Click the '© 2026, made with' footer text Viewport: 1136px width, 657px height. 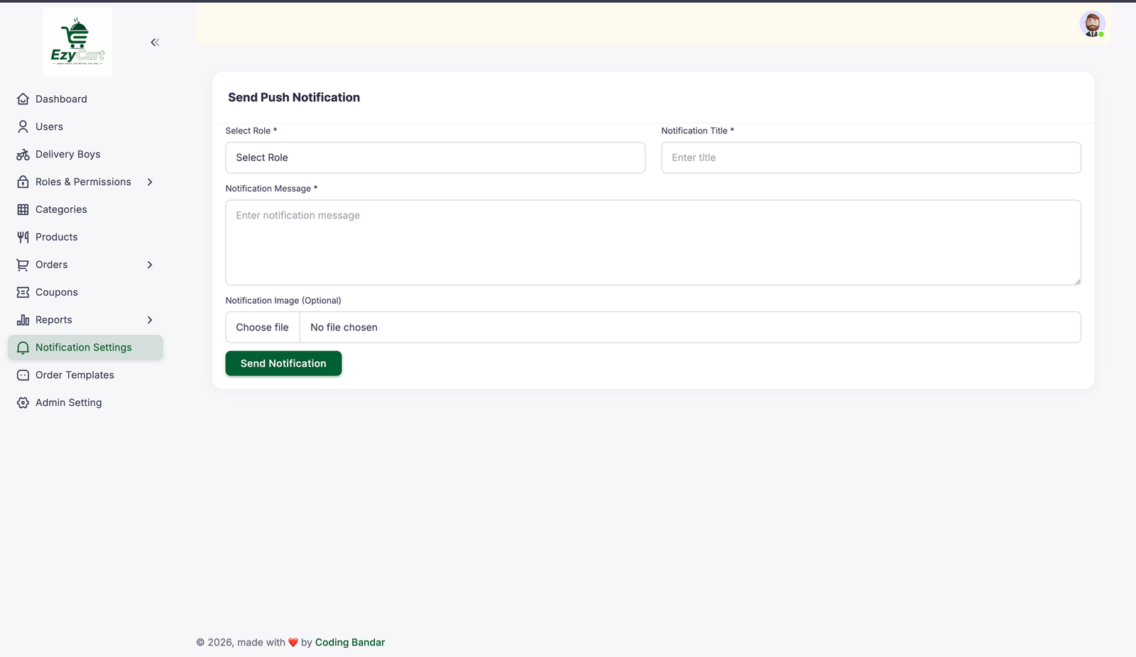pos(241,643)
